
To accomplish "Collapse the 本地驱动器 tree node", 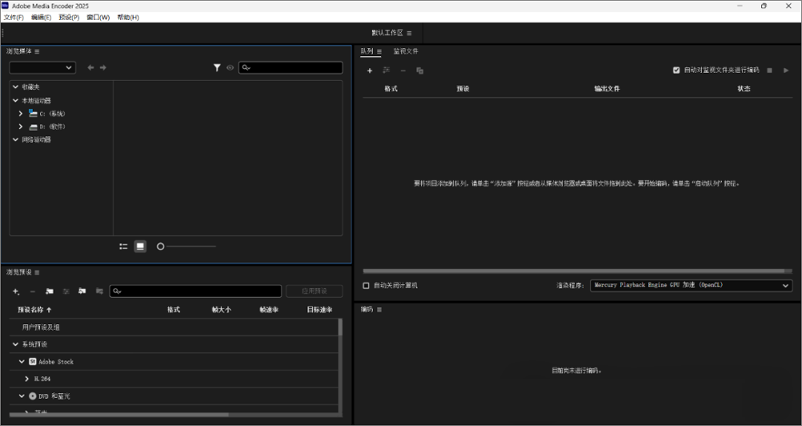I will (x=15, y=101).
